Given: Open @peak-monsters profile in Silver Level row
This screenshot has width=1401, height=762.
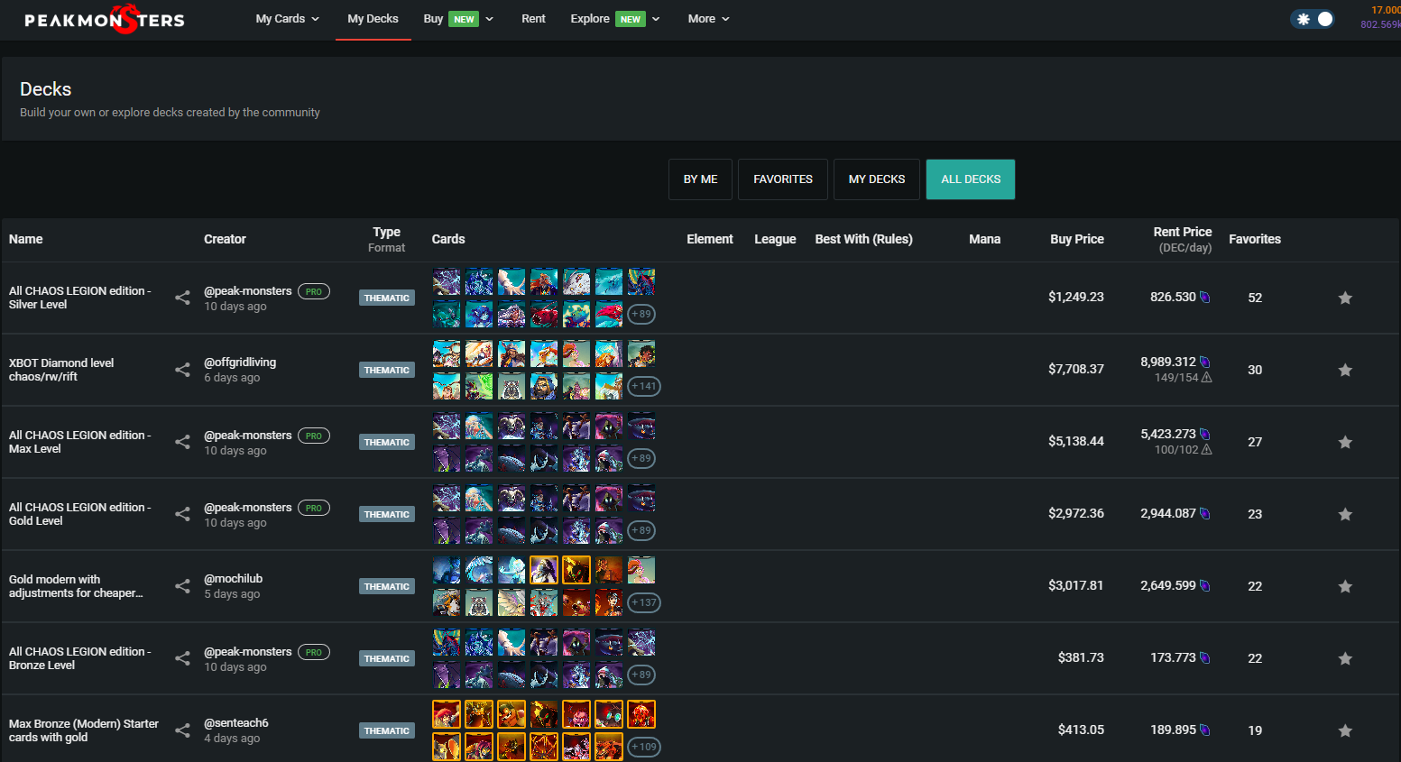Looking at the screenshot, I should tap(248, 291).
